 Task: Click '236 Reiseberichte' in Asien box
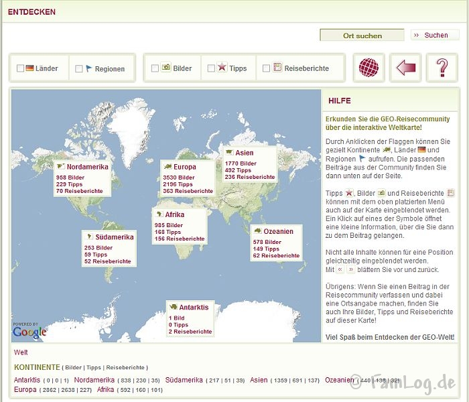coord(250,177)
